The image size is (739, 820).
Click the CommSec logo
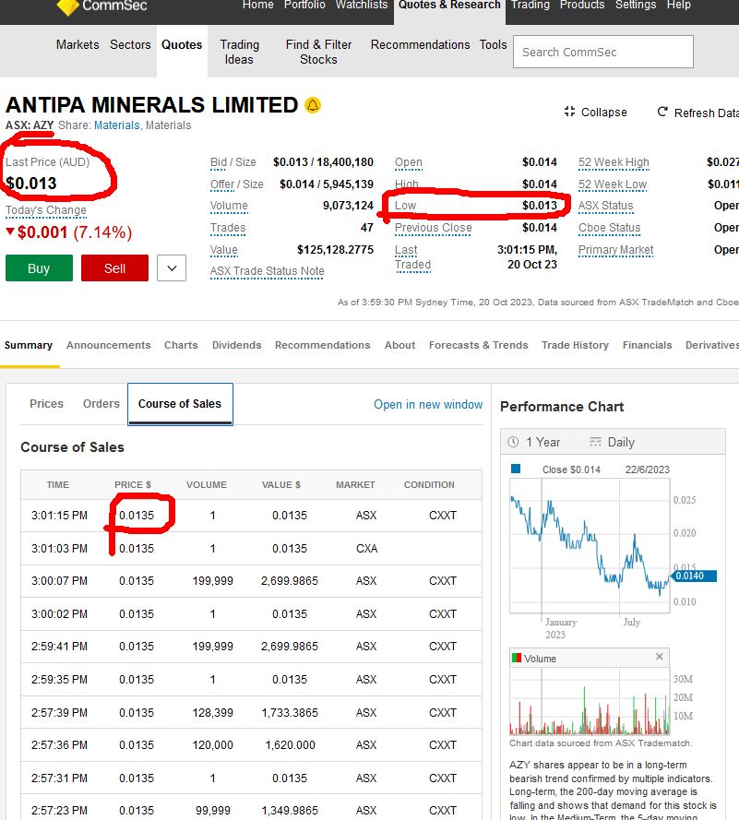click(x=102, y=6)
